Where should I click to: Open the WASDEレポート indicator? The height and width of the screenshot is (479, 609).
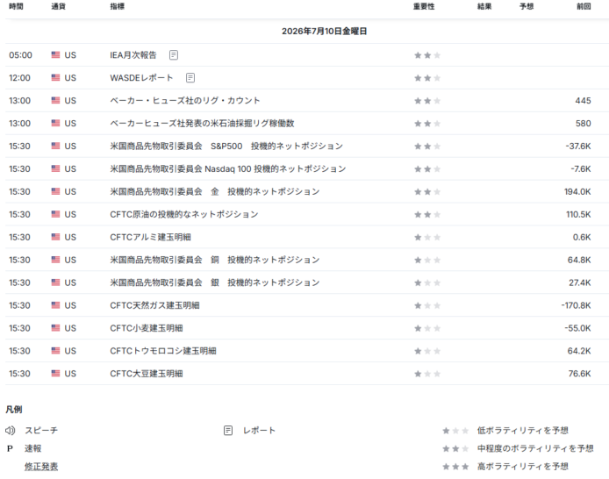point(141,78)
